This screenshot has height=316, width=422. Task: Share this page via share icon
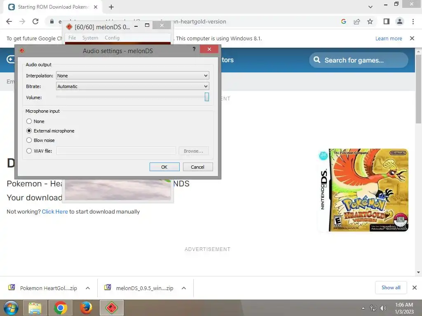(357, 21)
